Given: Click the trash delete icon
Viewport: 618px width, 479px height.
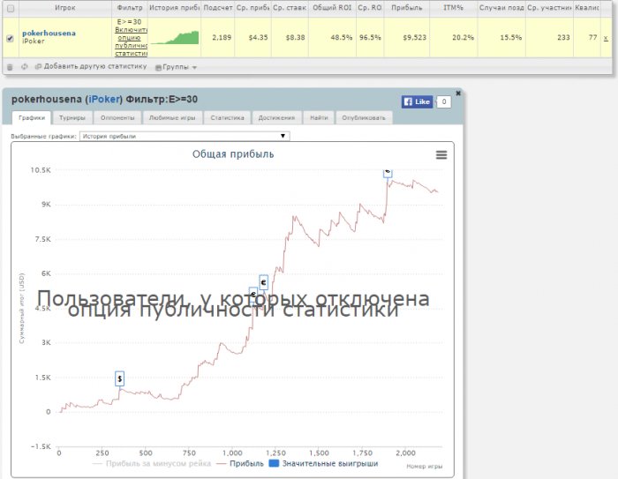Looking at the screenshot, I should tap(11, 67).
